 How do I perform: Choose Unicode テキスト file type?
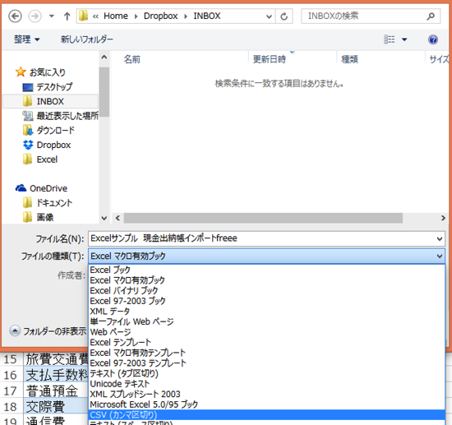(x=266, y=384)
